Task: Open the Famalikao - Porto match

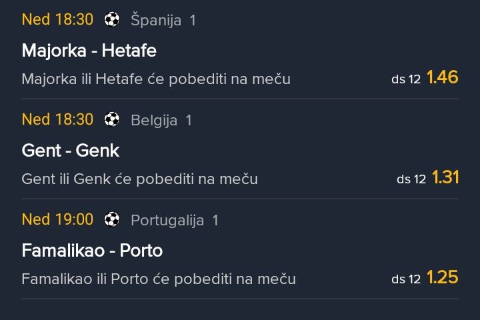Action: [x=92, y=251]
